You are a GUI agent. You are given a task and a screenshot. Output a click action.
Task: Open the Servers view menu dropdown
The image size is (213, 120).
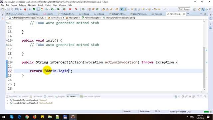point(198,96)
